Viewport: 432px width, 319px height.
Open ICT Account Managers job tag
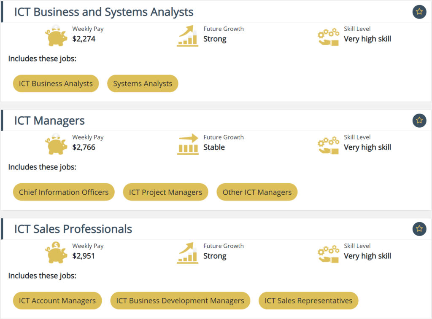click(x=57, y=301)
